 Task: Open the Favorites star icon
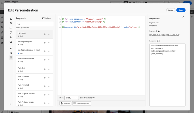pyautogui.click(x=11, y=48)
